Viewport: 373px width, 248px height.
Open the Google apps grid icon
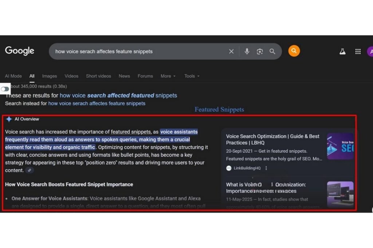[x=358, y=51]
